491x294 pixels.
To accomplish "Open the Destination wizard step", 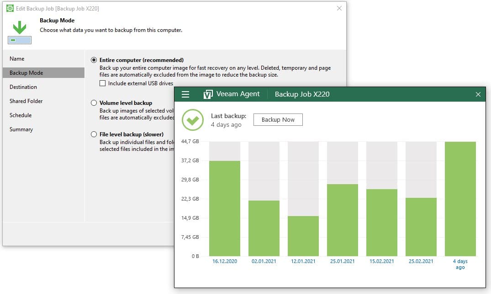I will (x=23, y=87).
